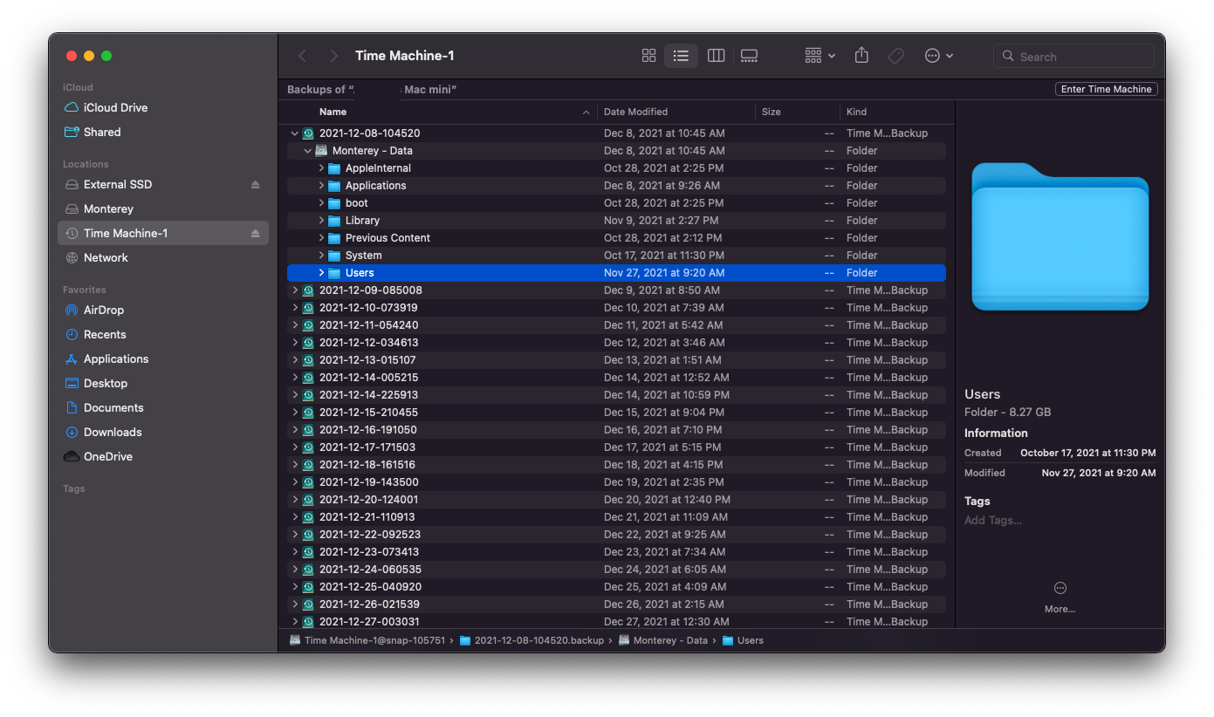Image resolution: width=1214 pixels, height=717 pixels.
Task: Switch to icon view in toolbar
Action: (648, 56)
